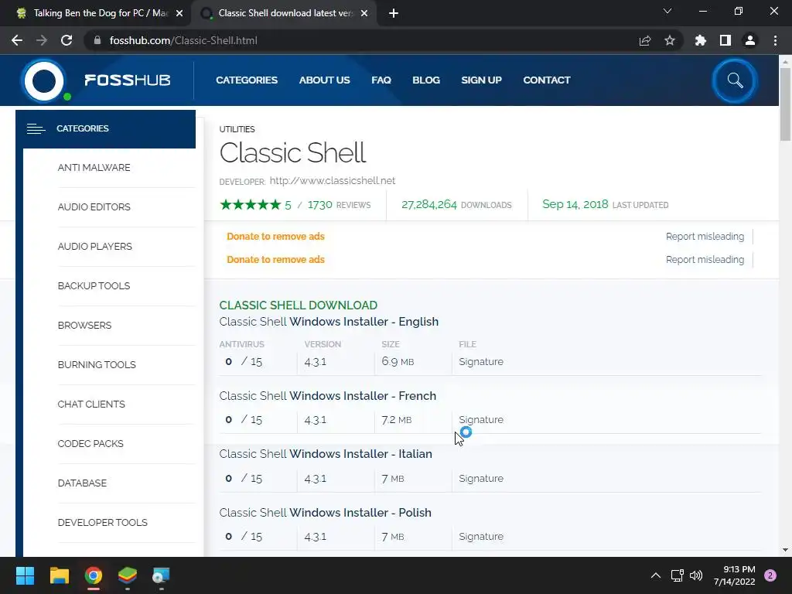
Task: Share this page via the share icon
Action: tap(645, 40)
